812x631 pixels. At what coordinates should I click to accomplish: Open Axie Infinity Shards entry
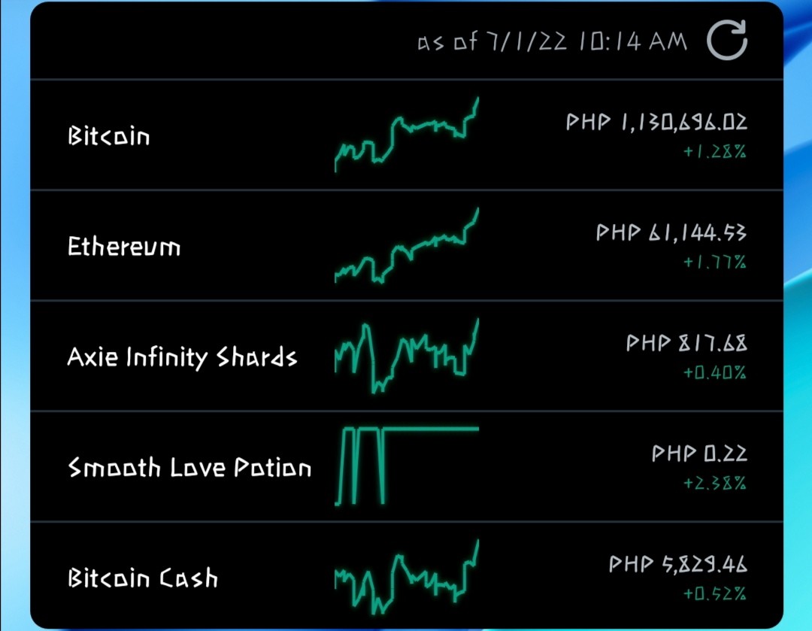(407, 356)
